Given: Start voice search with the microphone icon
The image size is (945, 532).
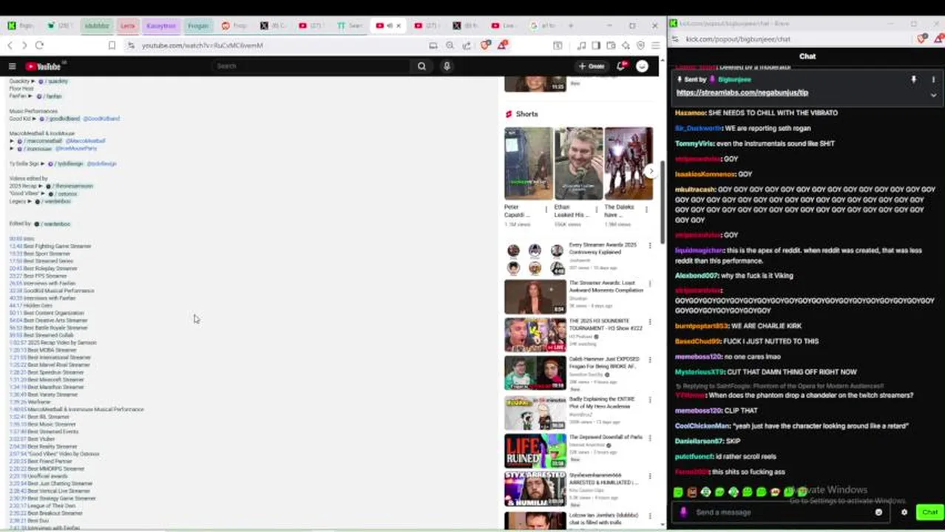Looking at the screenshot, I should 447,66.
